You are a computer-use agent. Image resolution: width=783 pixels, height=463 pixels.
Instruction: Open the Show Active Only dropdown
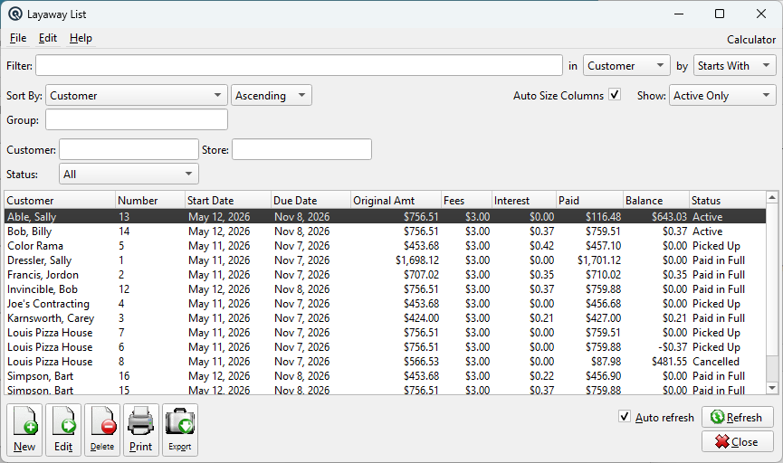click(722, 95)
